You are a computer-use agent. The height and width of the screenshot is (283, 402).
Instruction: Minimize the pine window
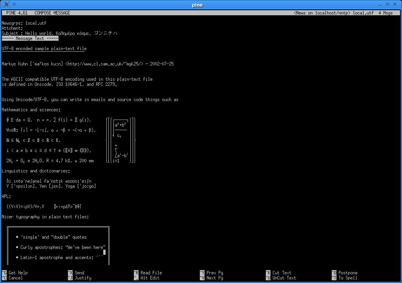click(x=380, y=5)
